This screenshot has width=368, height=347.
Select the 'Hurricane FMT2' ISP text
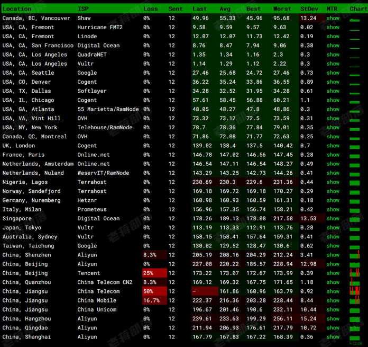(100, 27)
